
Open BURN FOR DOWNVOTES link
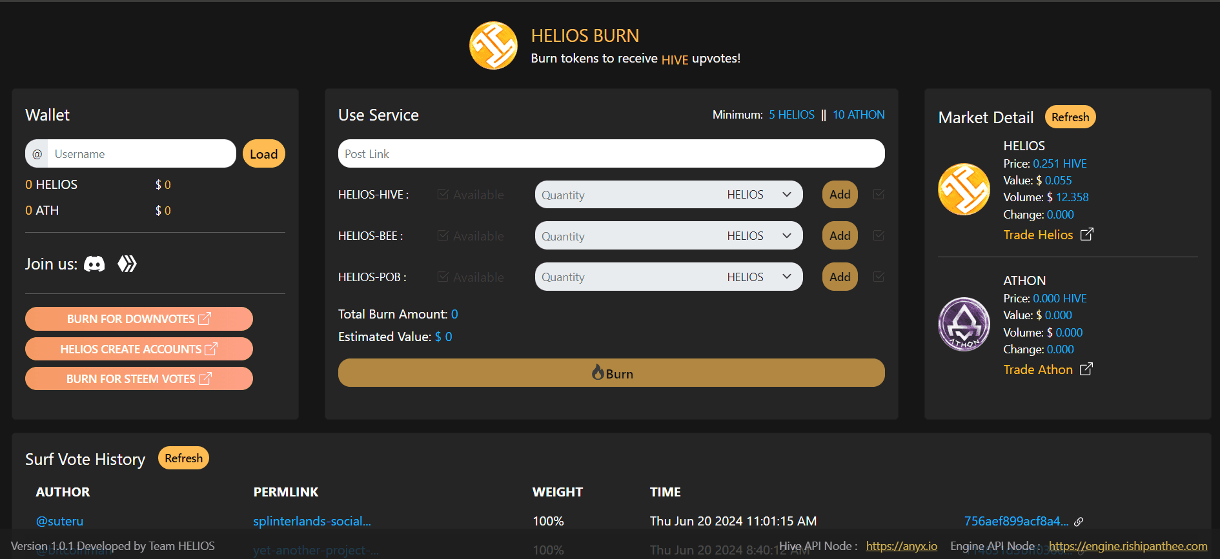[139, 319]
